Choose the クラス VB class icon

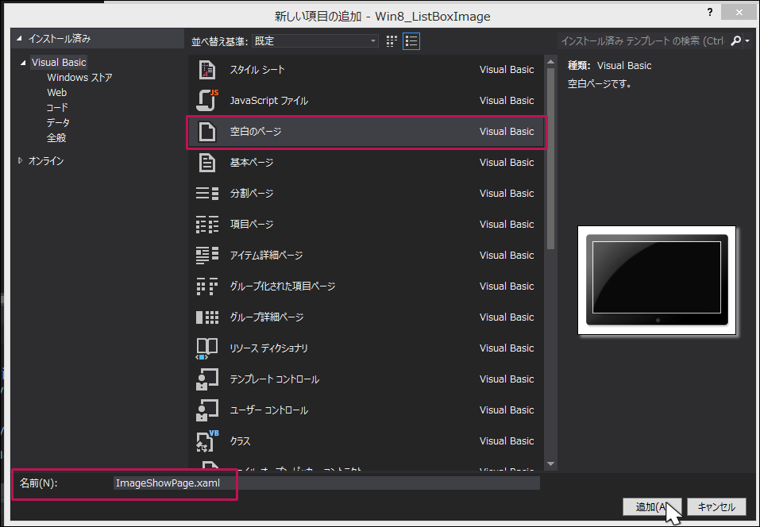click(207, 440)
